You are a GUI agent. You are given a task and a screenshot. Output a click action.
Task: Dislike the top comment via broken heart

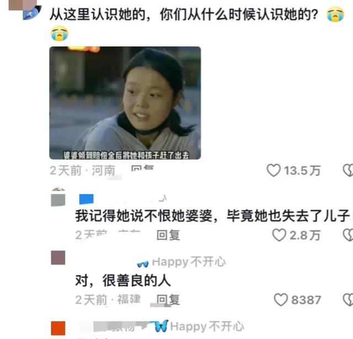pos(348,170)
